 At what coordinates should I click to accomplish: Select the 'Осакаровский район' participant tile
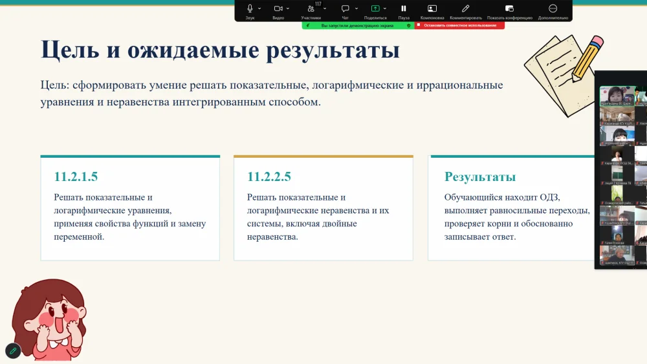(x=617, y=195)
